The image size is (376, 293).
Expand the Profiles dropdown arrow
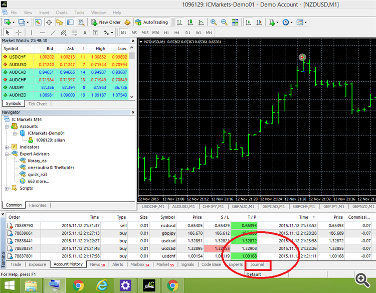pos(28,23)
